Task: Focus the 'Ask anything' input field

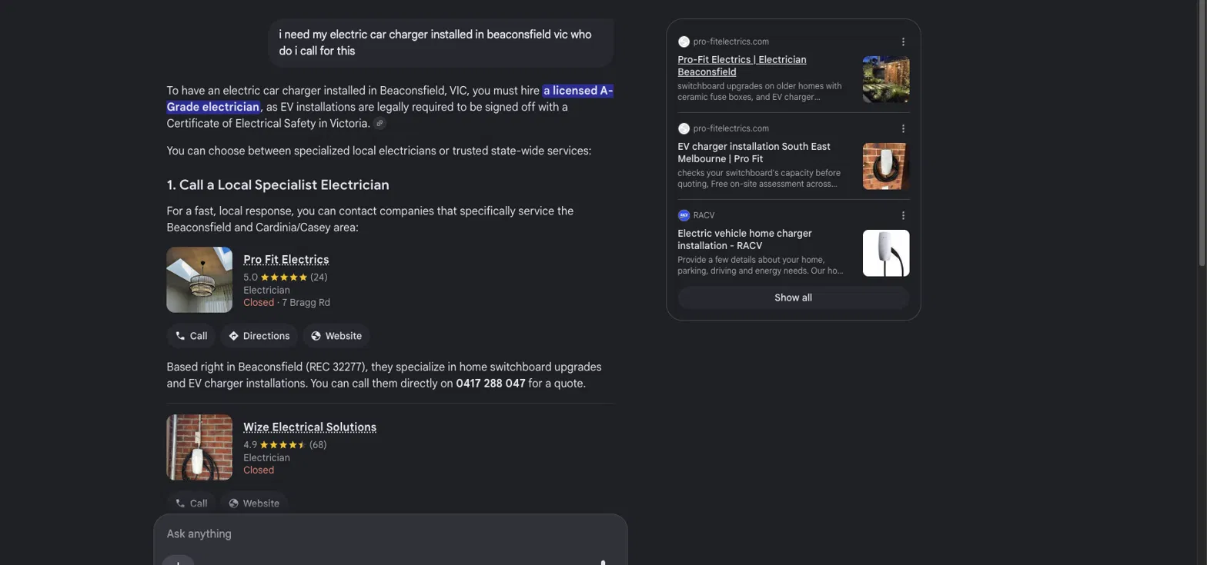Action: 390,533
